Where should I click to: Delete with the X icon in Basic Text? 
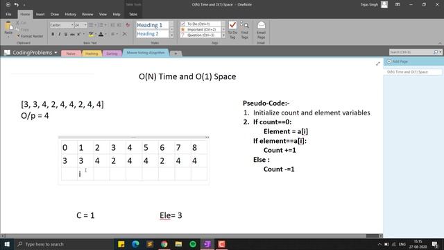[125, 34]
